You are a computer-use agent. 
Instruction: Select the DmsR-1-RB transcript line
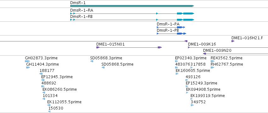(x=132, y=20)
